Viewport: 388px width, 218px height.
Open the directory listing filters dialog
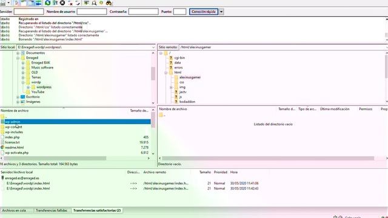pos(86,2)
